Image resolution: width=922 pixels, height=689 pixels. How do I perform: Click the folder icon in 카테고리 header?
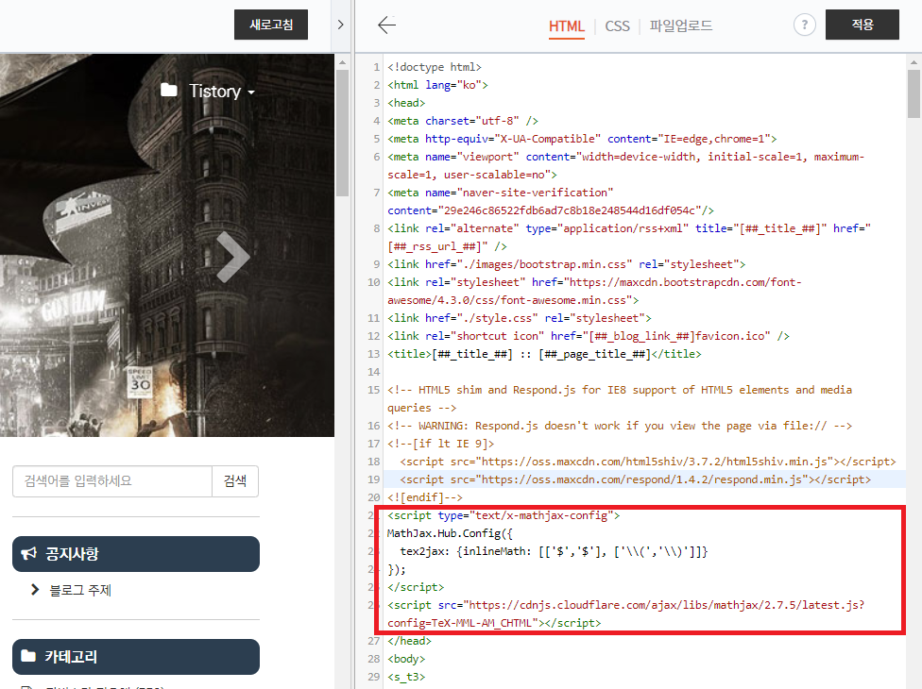pos(28,656)
